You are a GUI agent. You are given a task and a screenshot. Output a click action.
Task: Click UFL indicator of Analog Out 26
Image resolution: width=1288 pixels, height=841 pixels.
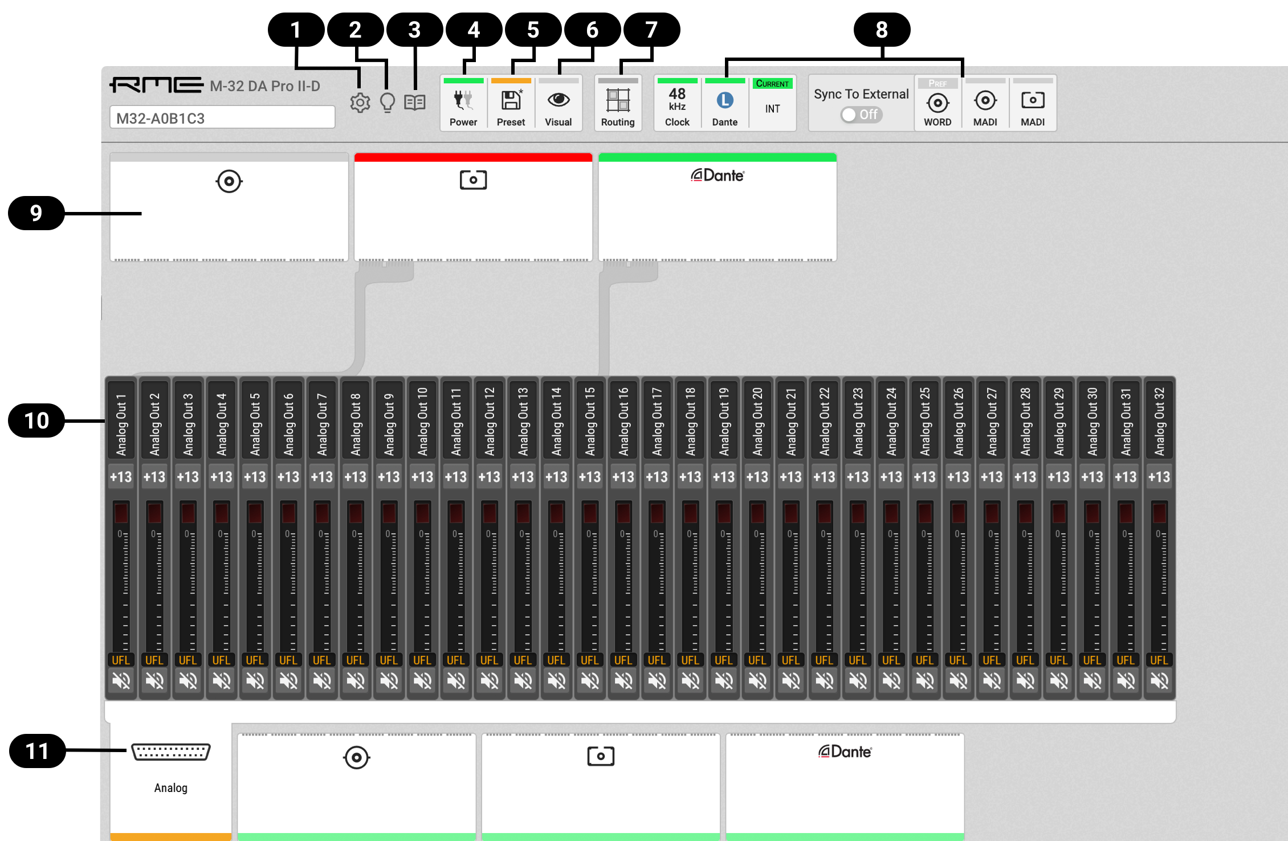tap(959, 660)
